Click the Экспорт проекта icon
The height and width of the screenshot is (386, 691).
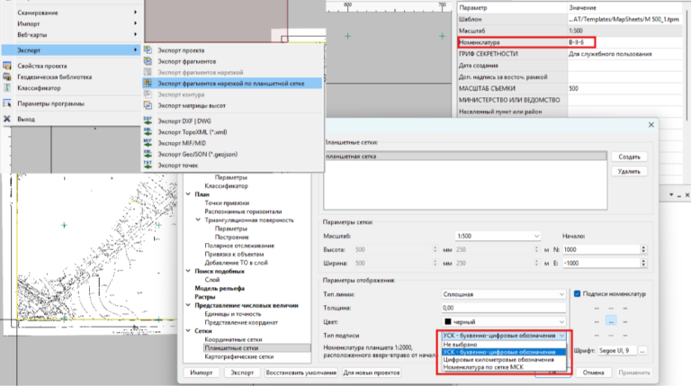tap(148, 49)
